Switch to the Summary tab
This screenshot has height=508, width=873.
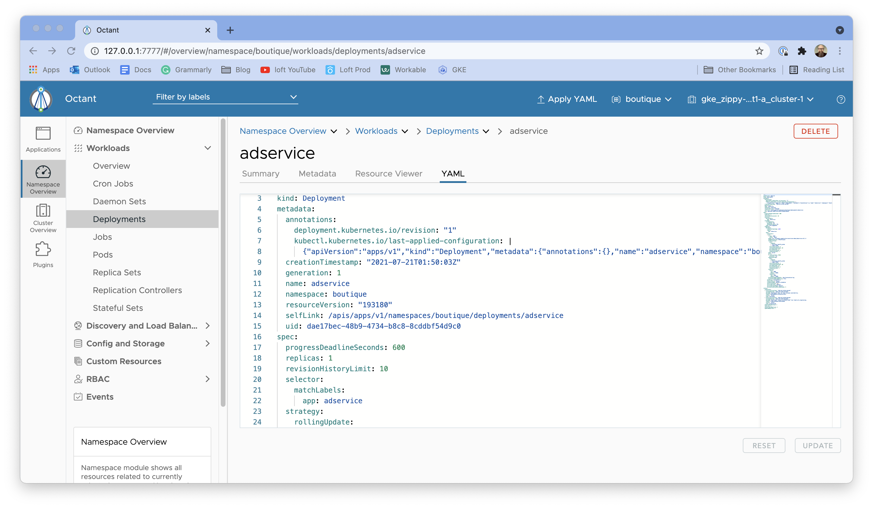tap(260, 173)
